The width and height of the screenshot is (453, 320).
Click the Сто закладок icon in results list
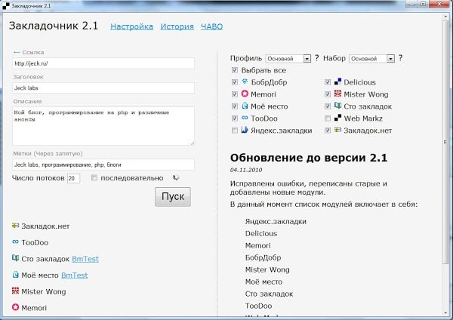coord(16,259)
